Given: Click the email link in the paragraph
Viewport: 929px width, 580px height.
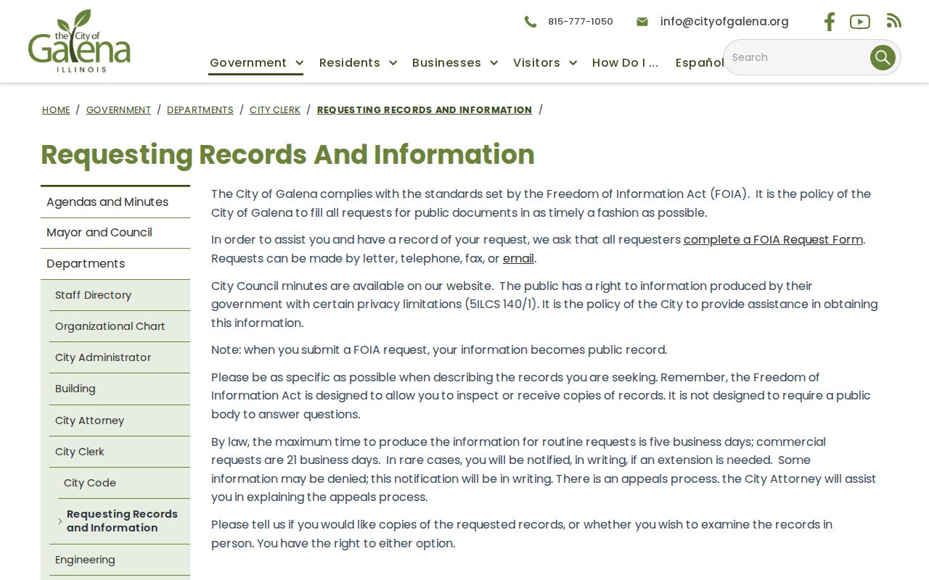Looking at the screenshot, I should 518,259.
